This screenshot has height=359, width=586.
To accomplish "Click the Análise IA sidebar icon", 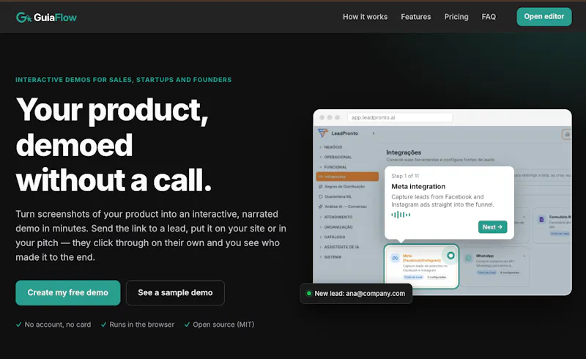I will pos(321,207).
